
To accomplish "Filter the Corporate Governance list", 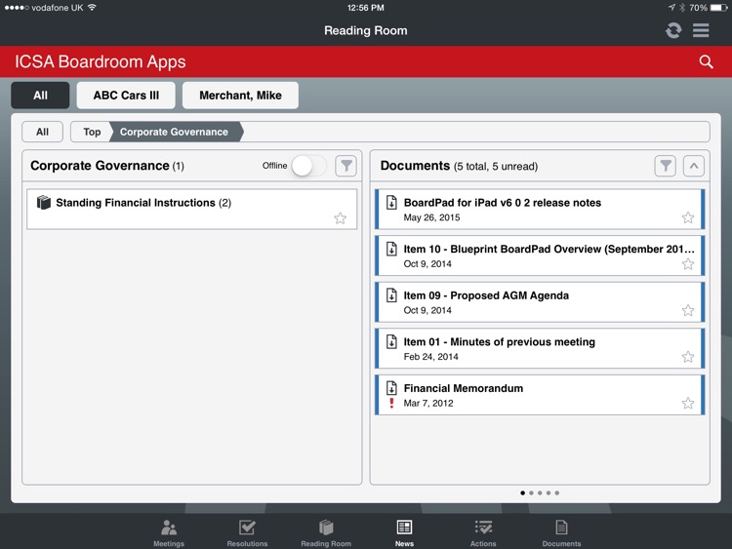I will 346,166.
